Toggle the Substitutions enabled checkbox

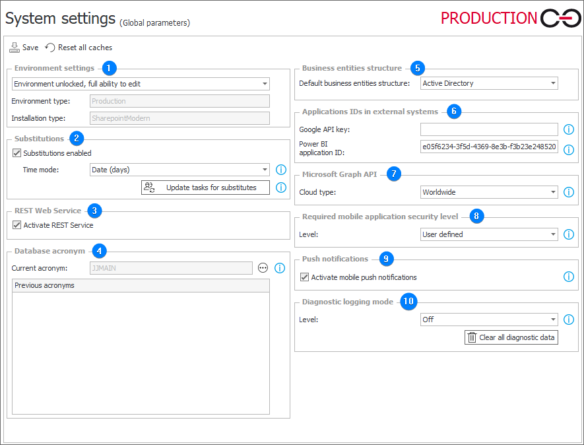(x=16, y=153)
